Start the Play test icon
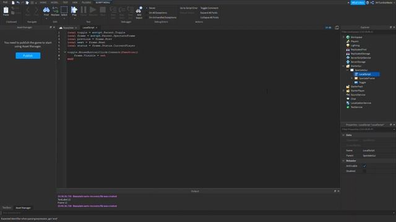 tap(74, 10)
